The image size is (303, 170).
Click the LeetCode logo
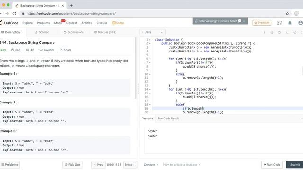click(9, 23)
